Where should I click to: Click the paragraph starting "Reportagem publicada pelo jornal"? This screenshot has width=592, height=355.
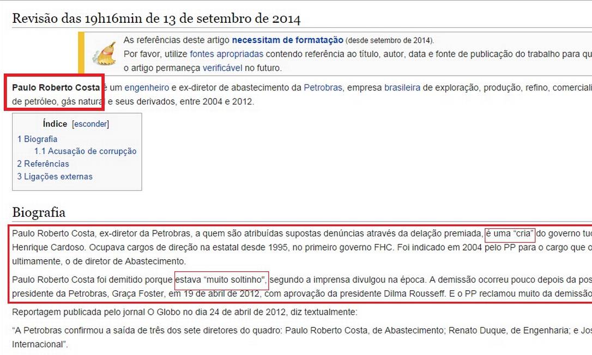point(184,312)
